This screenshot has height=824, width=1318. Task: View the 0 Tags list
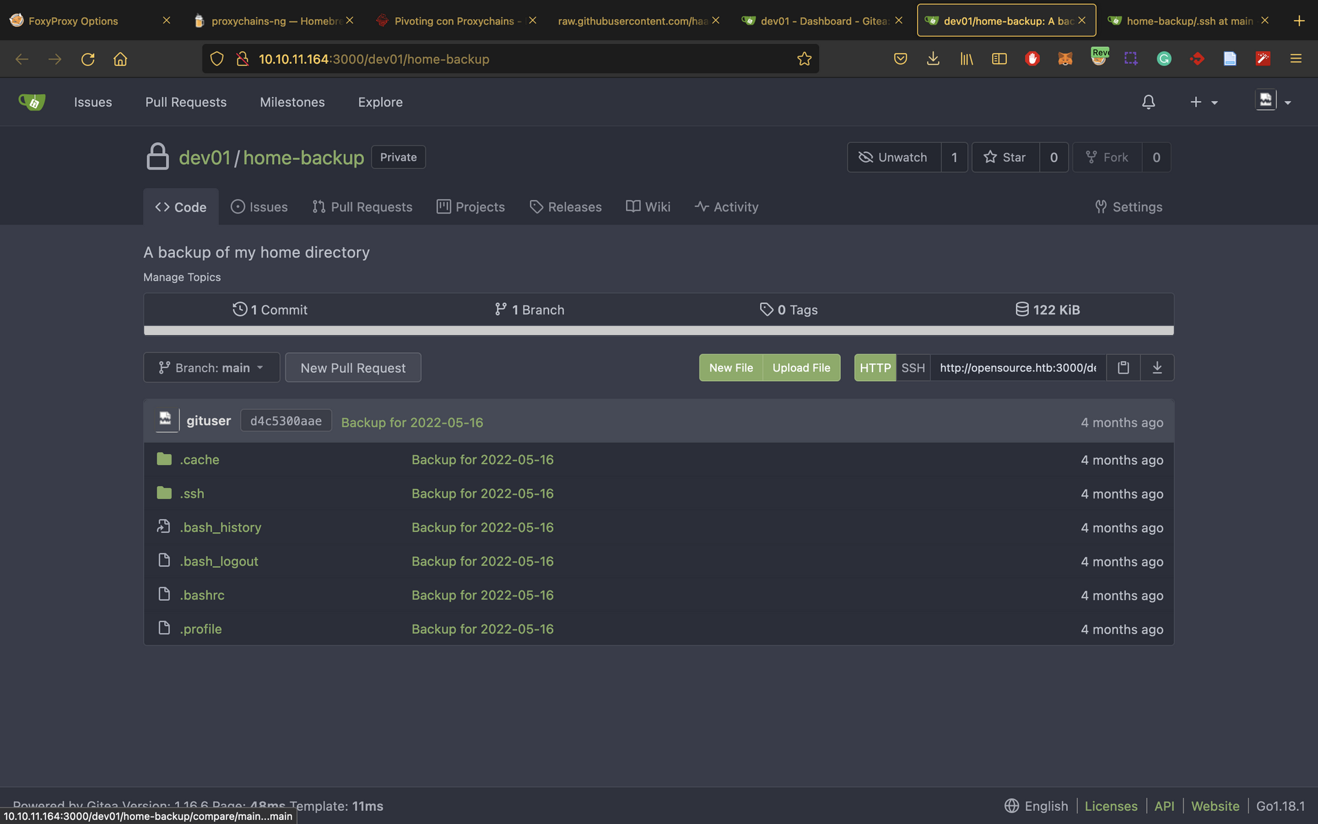click(789, 310)
